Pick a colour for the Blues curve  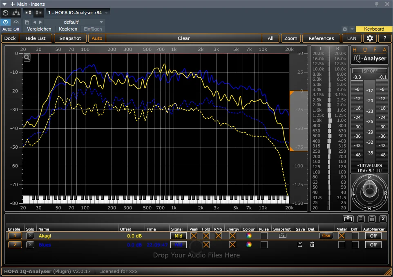tap(249, 244)
